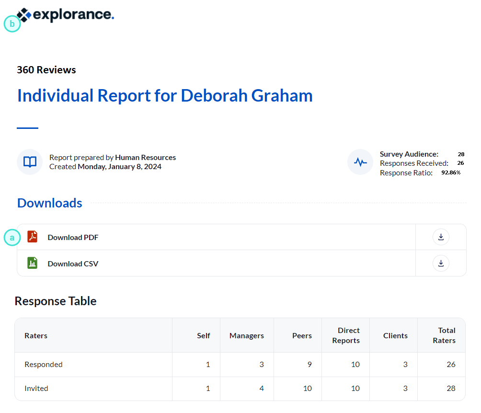This screenshot has width=481, height=413.
Task: Click the green CSV file icon
Action: (x=32, y=263)
